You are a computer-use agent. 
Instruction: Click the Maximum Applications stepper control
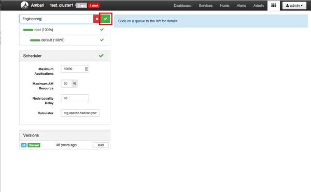pyautogui.click(x=87, y=69)
